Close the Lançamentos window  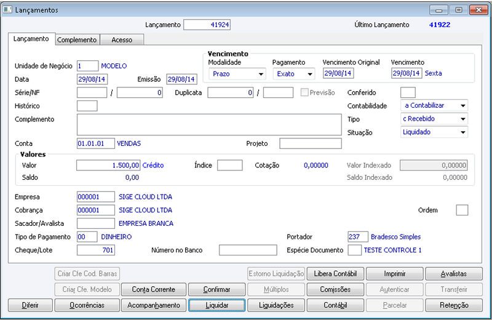(478, 10)
